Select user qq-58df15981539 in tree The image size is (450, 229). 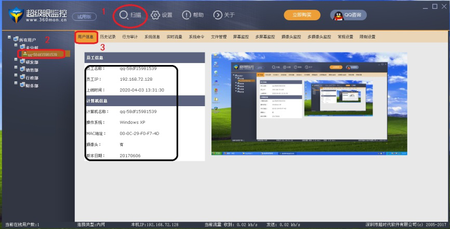point(43,54)
